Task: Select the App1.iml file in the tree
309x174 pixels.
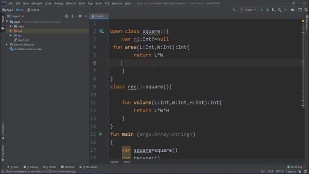Action: click(23, 40)
